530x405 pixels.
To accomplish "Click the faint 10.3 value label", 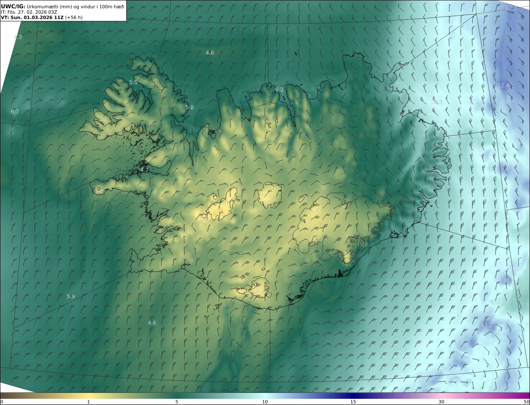I will click(436, 102).
